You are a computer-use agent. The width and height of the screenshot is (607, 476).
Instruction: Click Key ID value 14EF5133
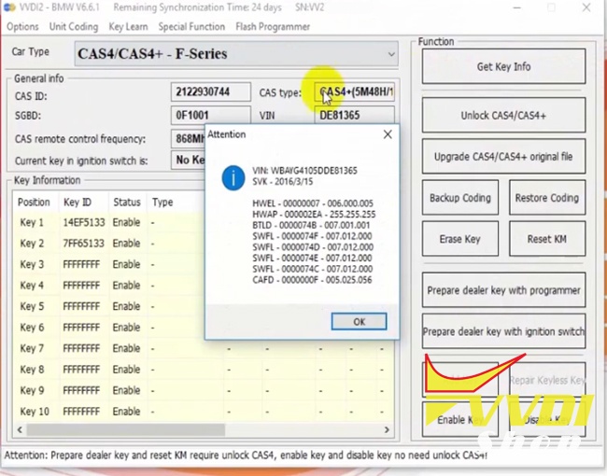(84, 222)
